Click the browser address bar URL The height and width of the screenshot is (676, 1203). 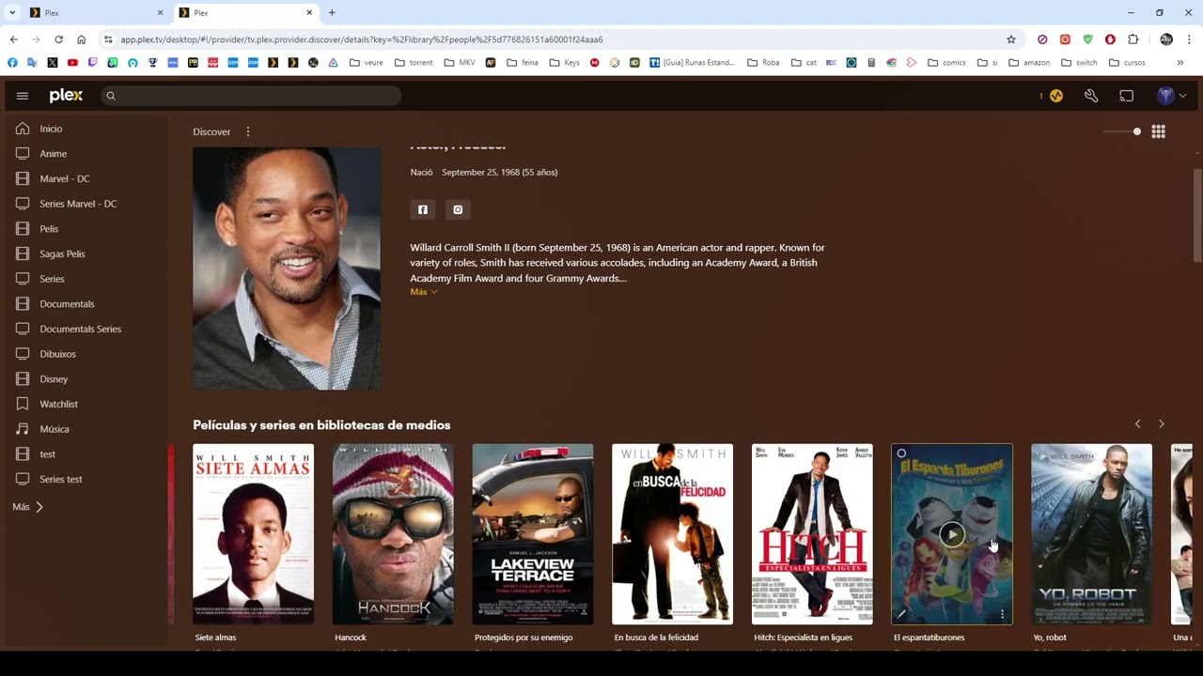coord(362,39)
